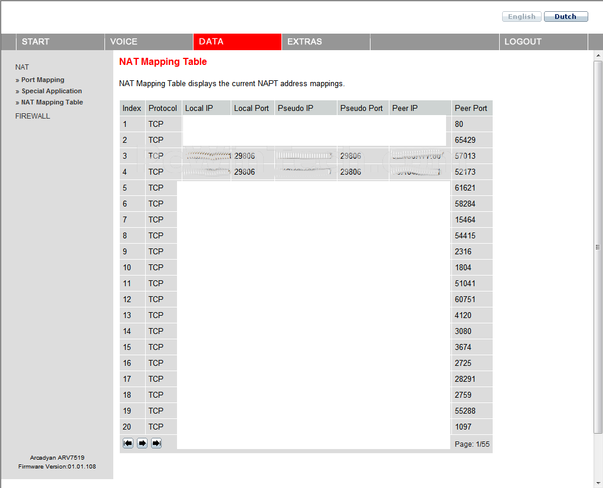Click the Peer Port column header
This screenshot has height=488, width=603.
click(x=472, y=108)
